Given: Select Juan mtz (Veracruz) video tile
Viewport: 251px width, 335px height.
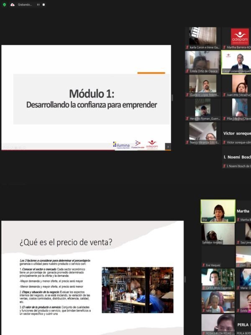Looking at the screenshot, I should [236, 86].
